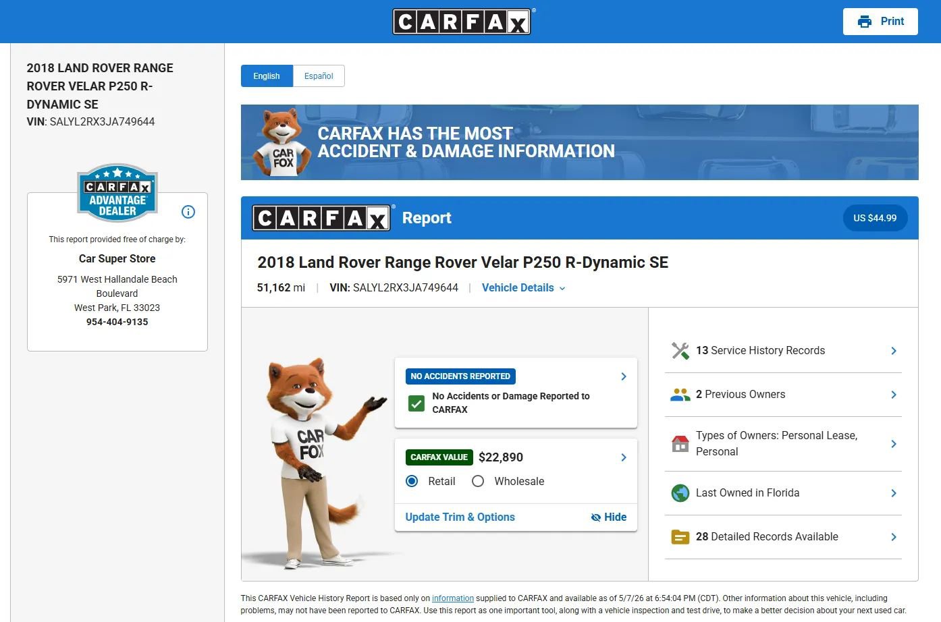Screen dimensions: 941x622
Task: Expand 2 Previous Owners chevron
Action: click(894, 395)
